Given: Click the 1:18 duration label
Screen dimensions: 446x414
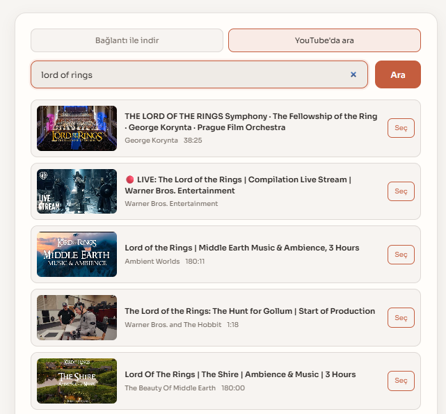Looking at the screenshot, I should [x=232, y=325].
